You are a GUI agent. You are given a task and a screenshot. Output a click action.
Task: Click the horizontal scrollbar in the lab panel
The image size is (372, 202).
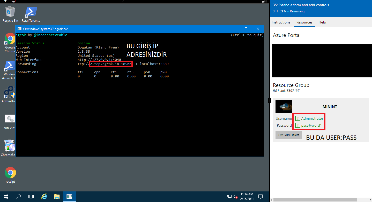click(x=315, y=200)
